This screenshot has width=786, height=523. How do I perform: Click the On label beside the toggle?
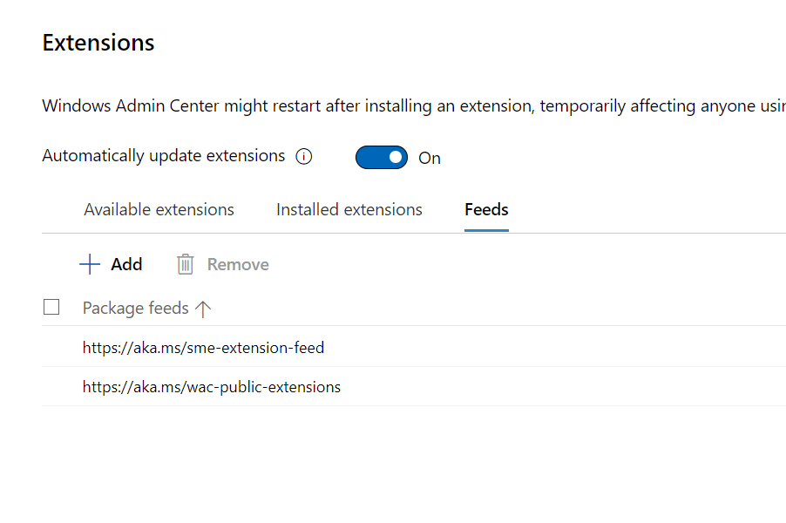point(430,158)
